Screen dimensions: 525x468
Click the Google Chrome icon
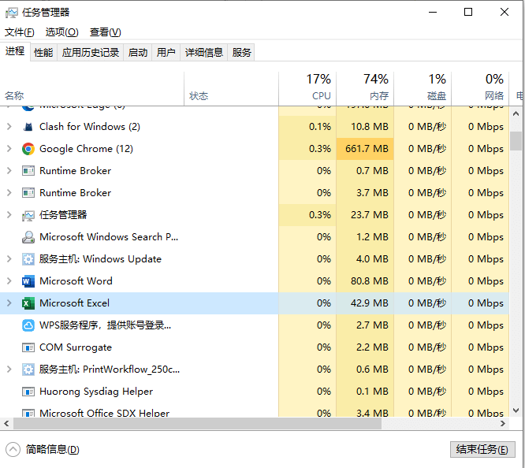(x=28, y=149)
